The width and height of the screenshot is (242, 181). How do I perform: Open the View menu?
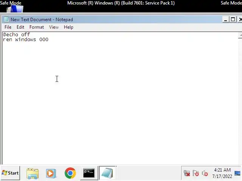pyautogui.click(x=54, y=27)
